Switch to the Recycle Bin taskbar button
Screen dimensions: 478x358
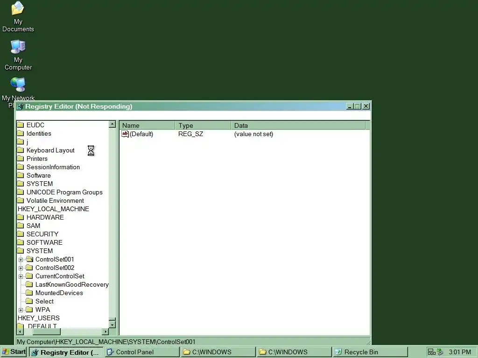[x=370, y=352]
